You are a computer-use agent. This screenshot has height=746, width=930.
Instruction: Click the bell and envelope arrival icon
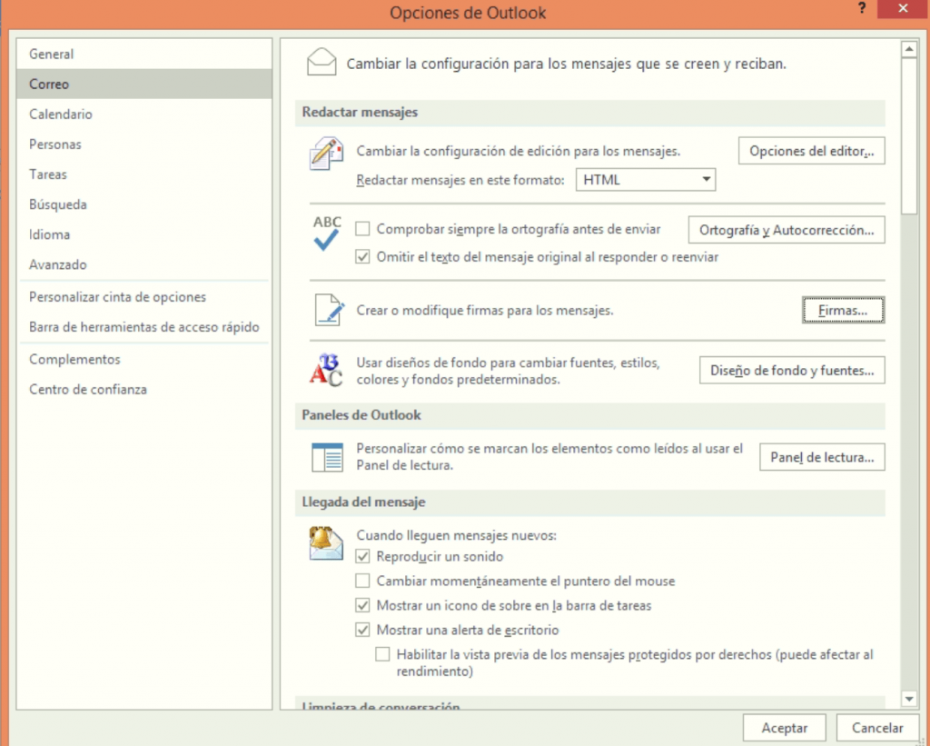click(x=326, y=543)
